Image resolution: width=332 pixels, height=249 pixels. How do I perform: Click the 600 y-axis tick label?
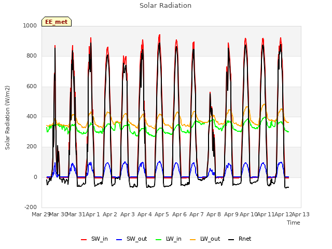[x=32, y=87]
